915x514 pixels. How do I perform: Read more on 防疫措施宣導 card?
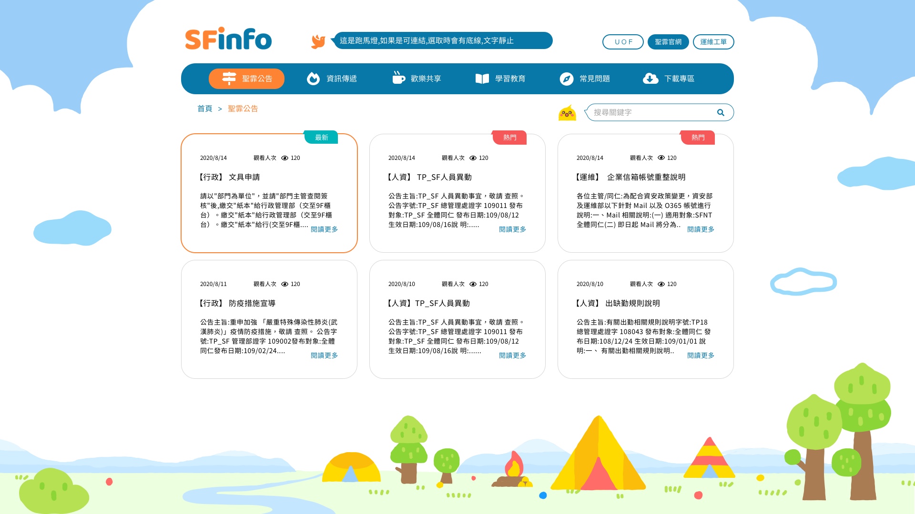324,356
